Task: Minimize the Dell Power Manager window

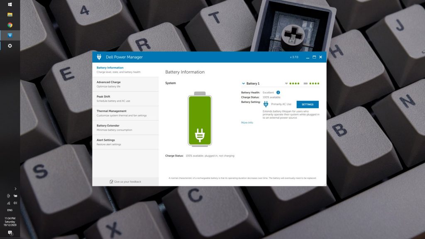Action: [308, 57]
